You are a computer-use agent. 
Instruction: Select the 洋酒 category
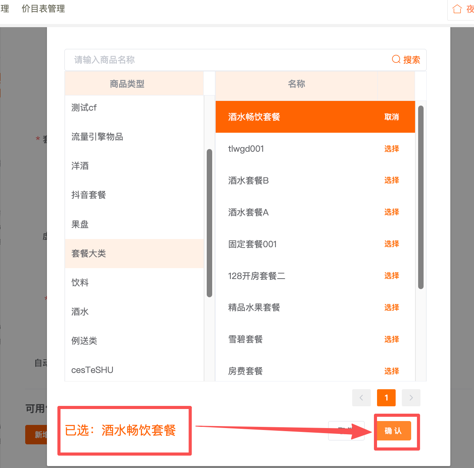click(x=80, y=166)
